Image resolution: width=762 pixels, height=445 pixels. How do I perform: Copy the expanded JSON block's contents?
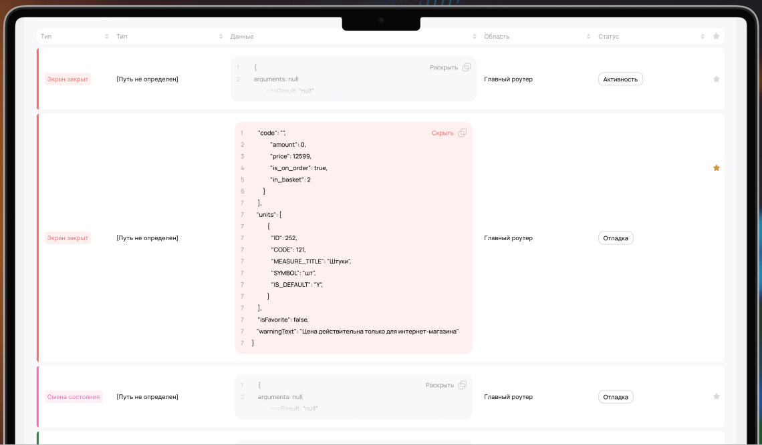pyautogui.click(x=462, y=133)
